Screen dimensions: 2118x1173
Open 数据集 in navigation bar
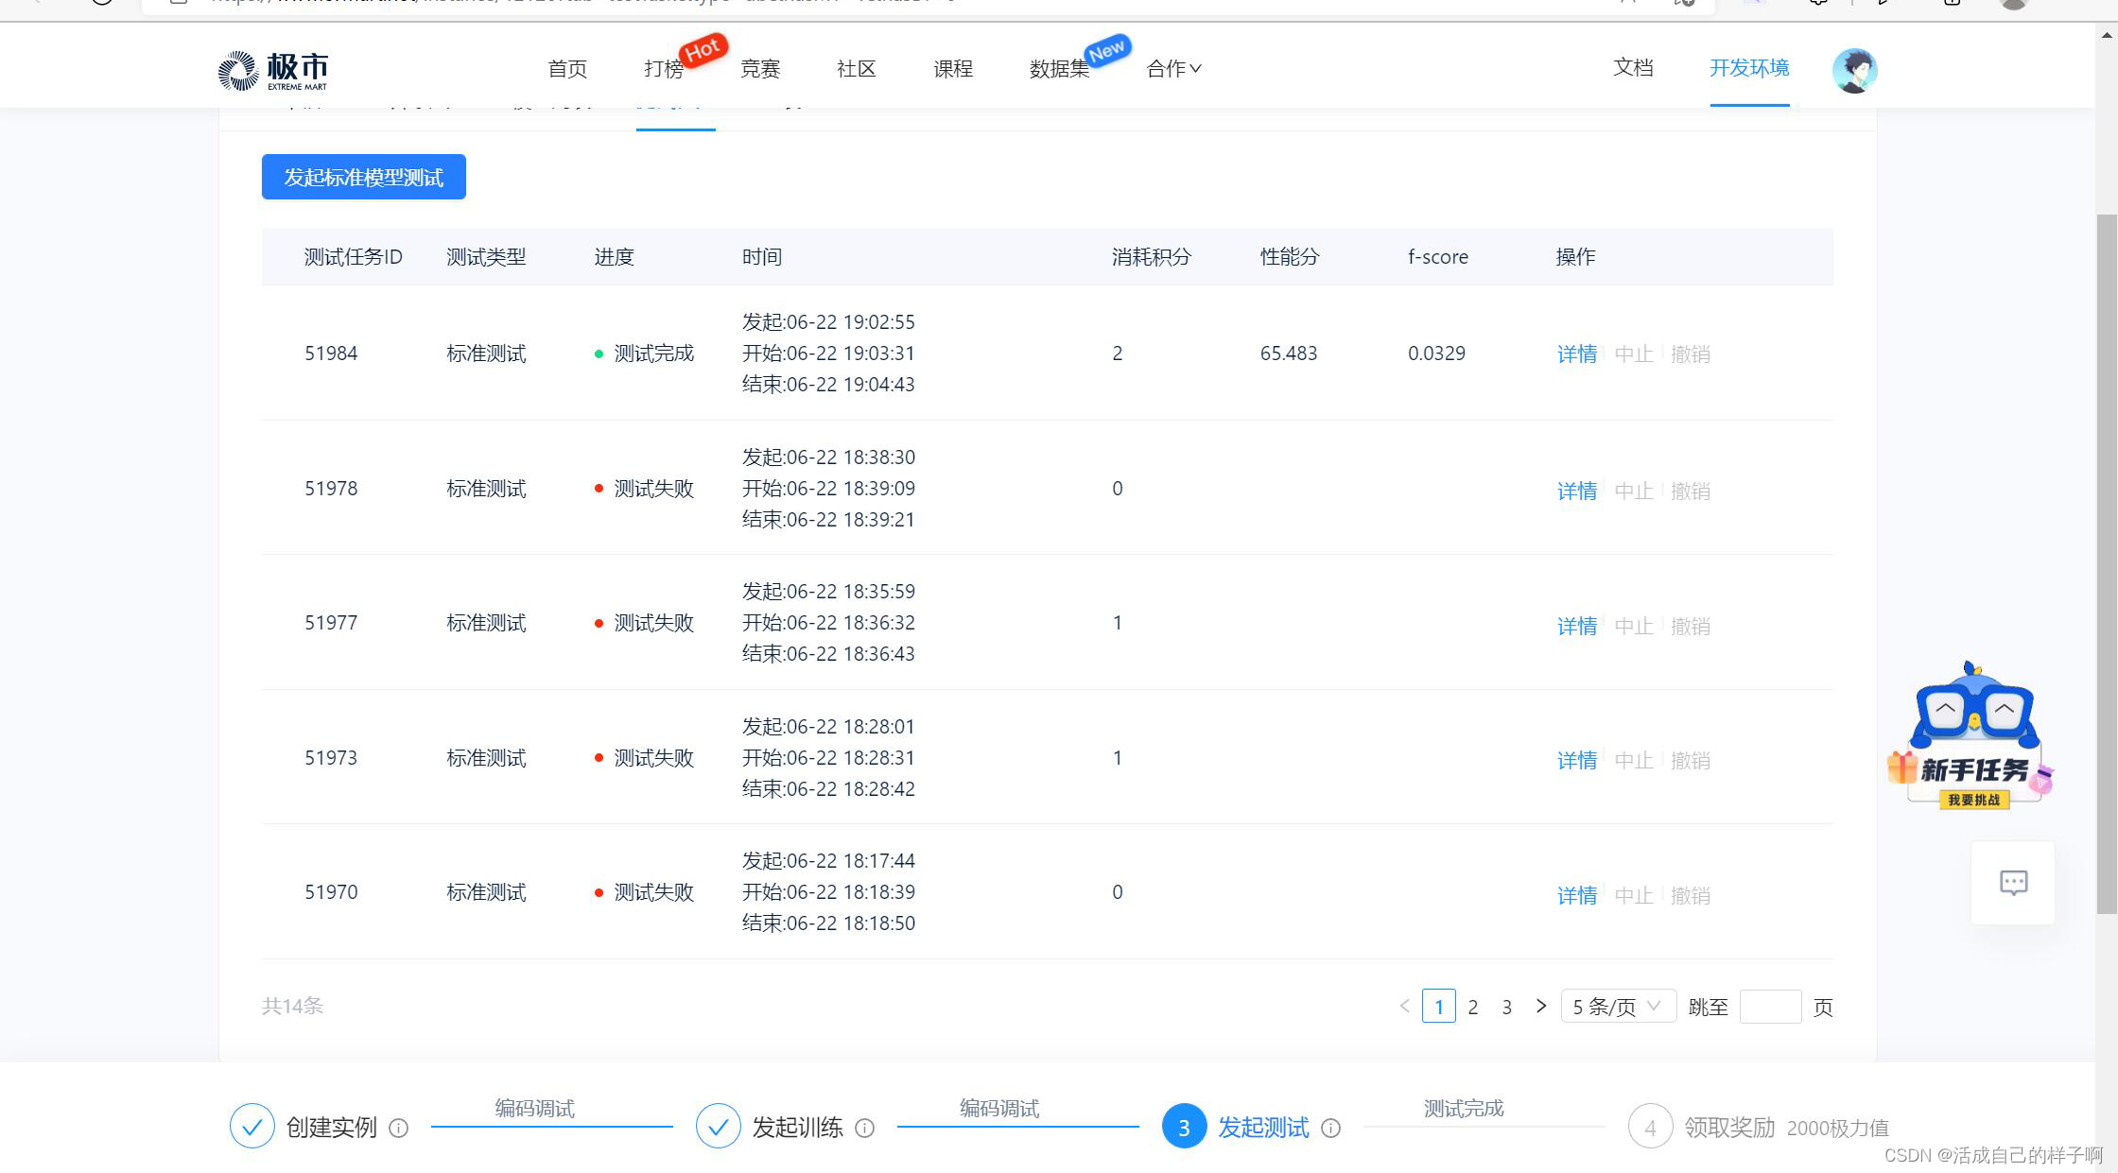(x=1059, y=69)
